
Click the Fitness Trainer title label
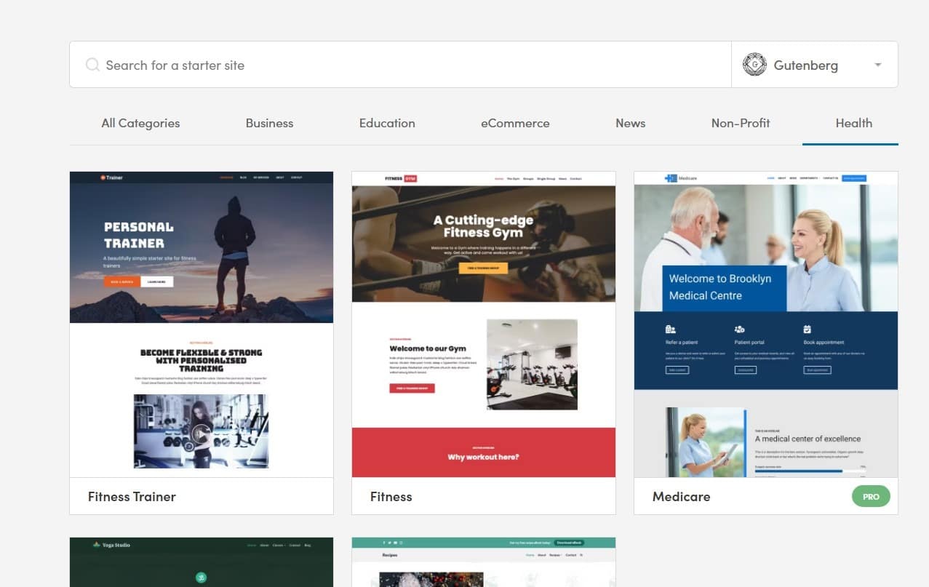coord(132,496)
